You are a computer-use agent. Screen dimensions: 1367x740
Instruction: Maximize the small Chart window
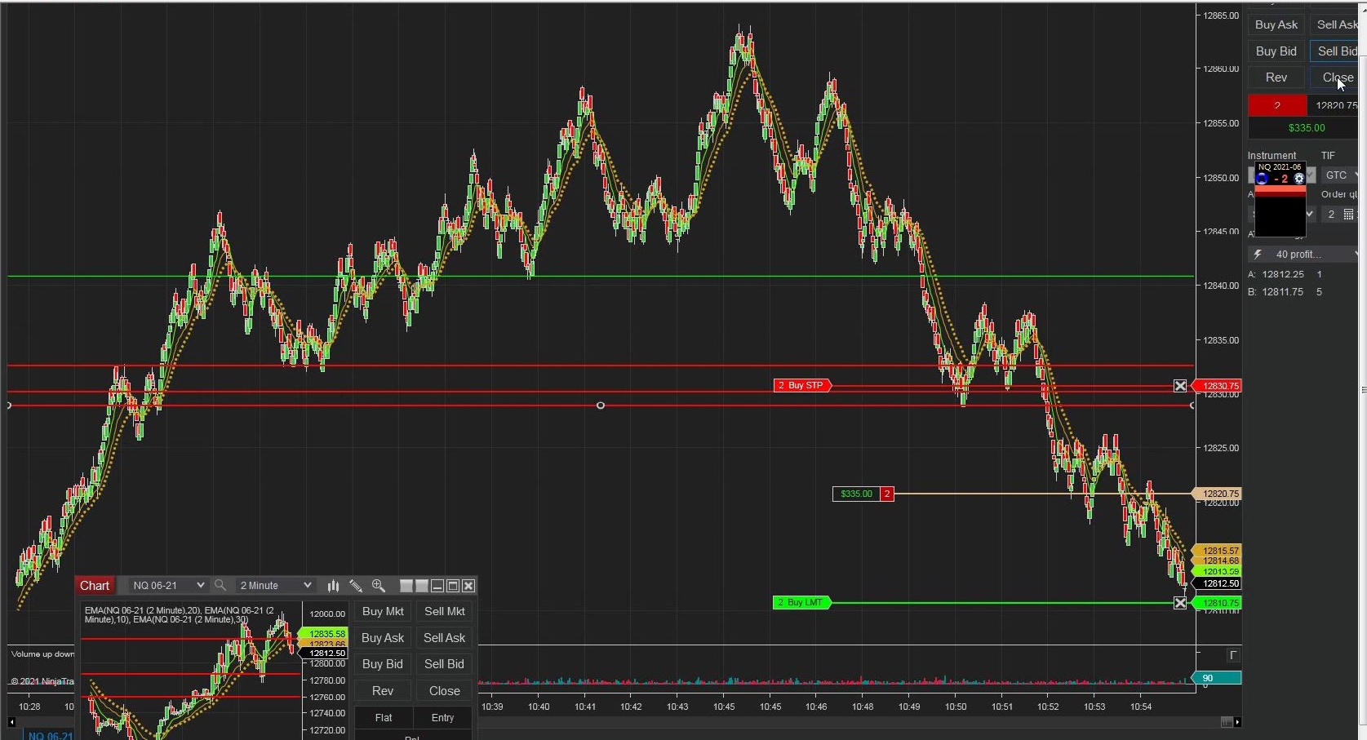coord(453,586)
